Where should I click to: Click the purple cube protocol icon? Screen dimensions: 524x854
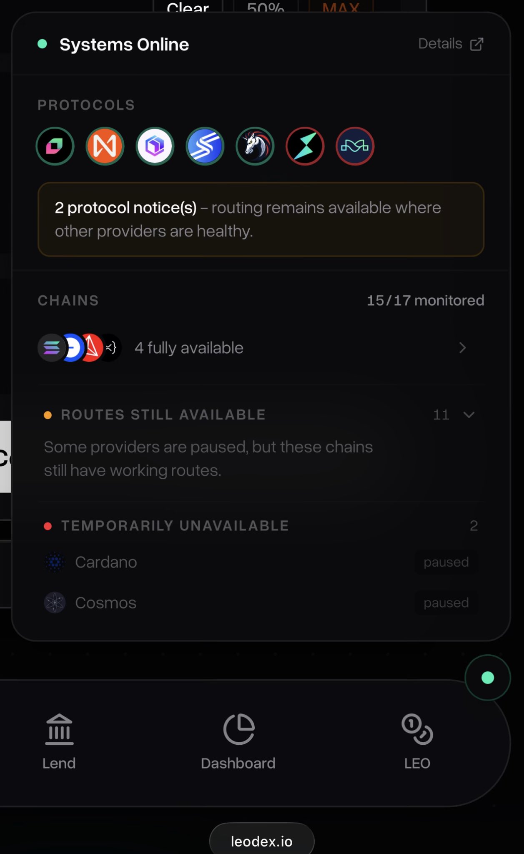155,146
